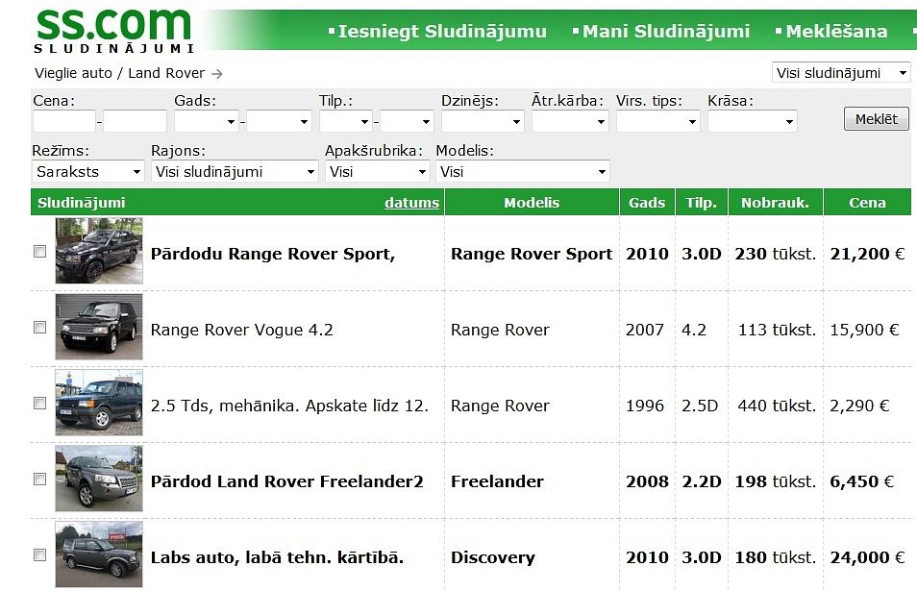Click the Range Rover Sport model cell
Image resolution: width=917 pixels, height=591 pixels.
click(532, 254)
